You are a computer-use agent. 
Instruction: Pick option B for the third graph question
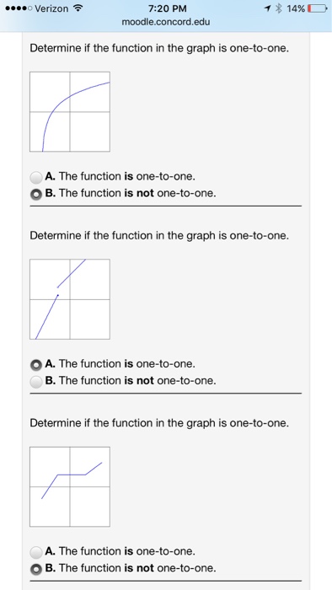tap(36, 569)
